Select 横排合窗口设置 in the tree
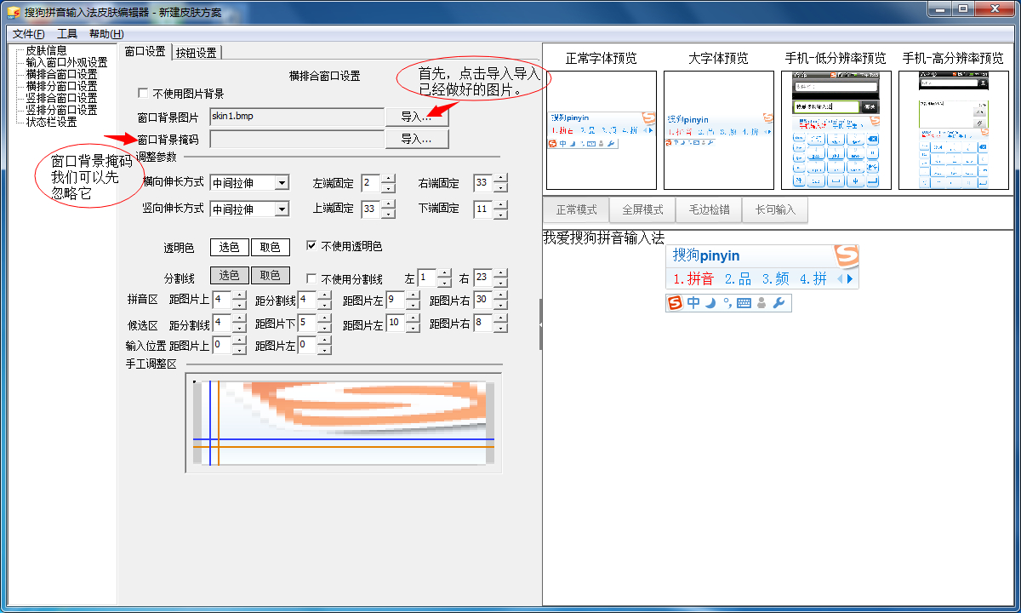This screenshot has width=1021, height=613. point(61,74)
